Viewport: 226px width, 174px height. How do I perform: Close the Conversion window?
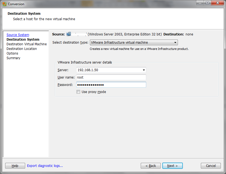coord(218,3)
